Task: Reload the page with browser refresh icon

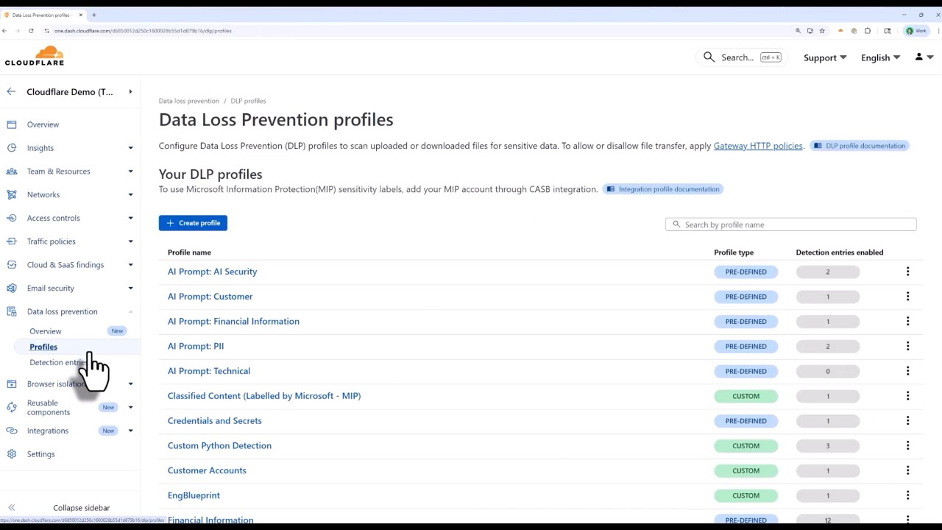Action: coord(31,31)
